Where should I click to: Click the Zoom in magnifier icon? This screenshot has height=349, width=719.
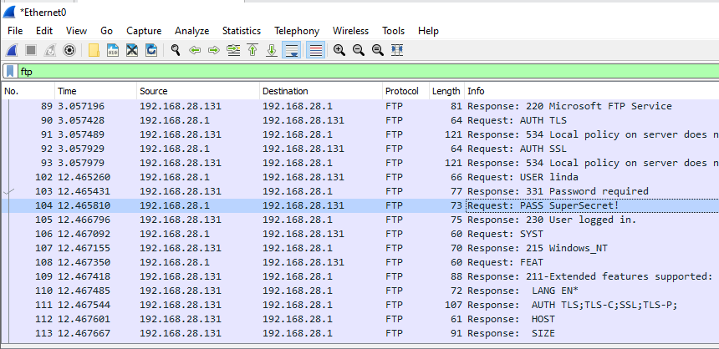click(x=339, y=50)
